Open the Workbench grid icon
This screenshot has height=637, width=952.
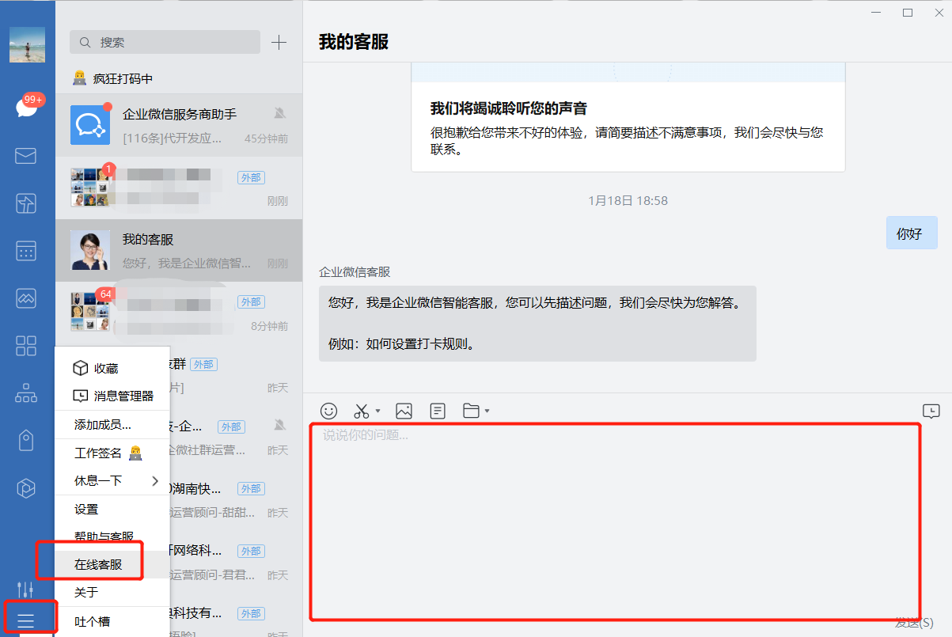pyautogui.click(x=26, y=346)
